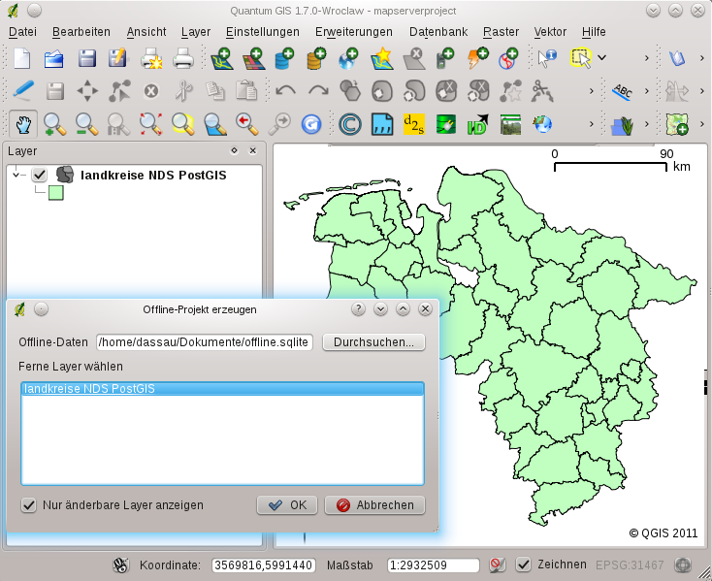Save project as icon with pencil
This screenshot has width=712, height=581.
pyautogui.click(x=118, y=58)
